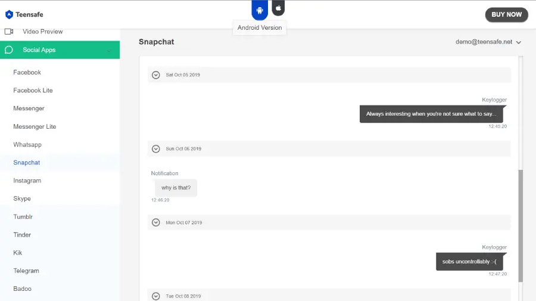
Task: Open Tinder in the sidebar
Action: 22,235
